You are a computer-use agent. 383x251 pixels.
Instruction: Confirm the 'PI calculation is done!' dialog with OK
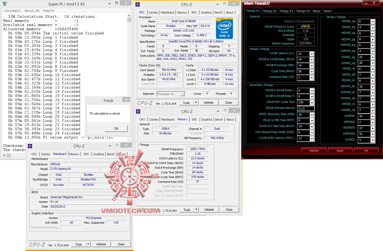coord(116,129)
